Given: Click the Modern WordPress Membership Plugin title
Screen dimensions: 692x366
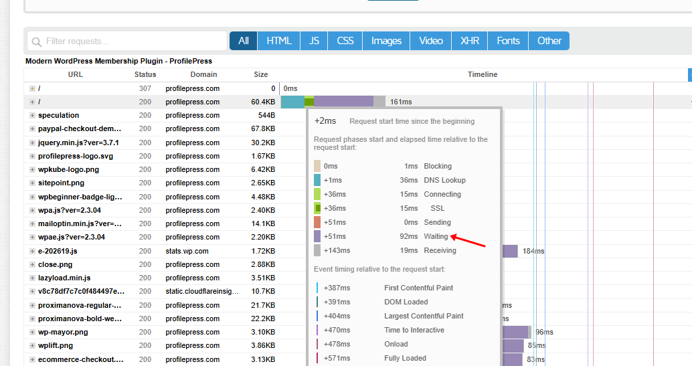Looking at the screenshot, I should (118, 61).
